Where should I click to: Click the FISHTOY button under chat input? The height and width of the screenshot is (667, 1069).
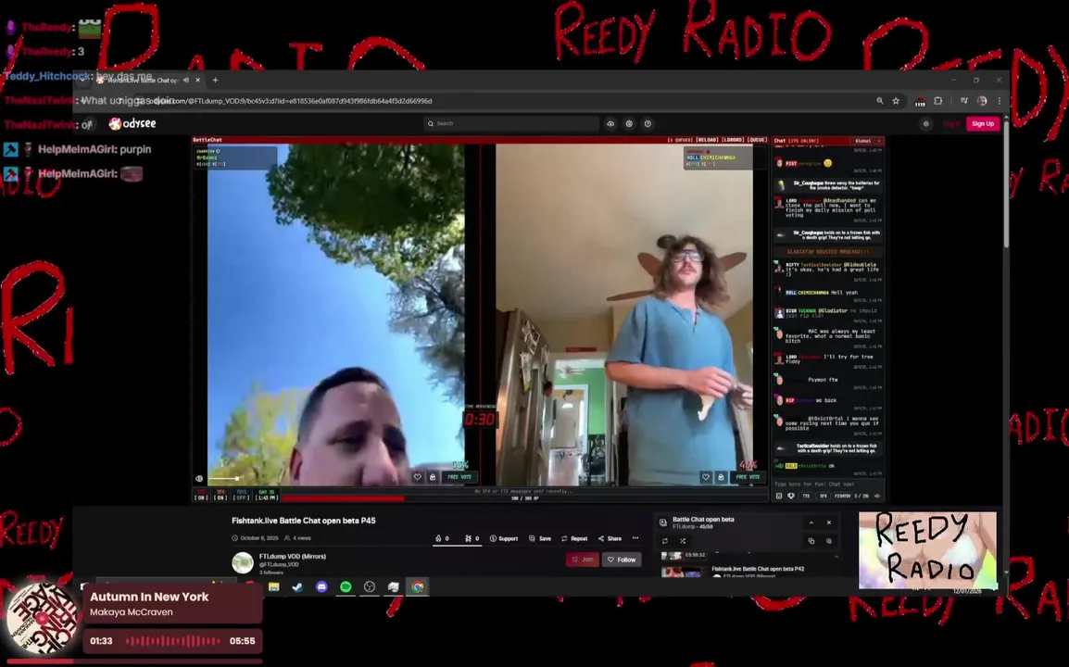coord(843,496)
